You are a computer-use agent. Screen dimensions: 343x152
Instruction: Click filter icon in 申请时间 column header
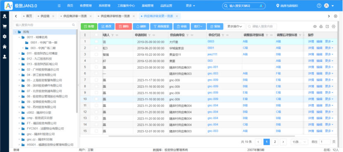point(150,35)
